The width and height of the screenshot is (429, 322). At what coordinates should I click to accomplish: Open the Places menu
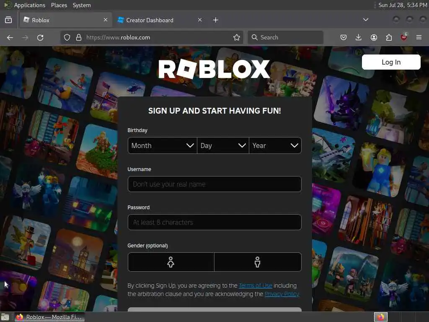(x=59, y=5)
